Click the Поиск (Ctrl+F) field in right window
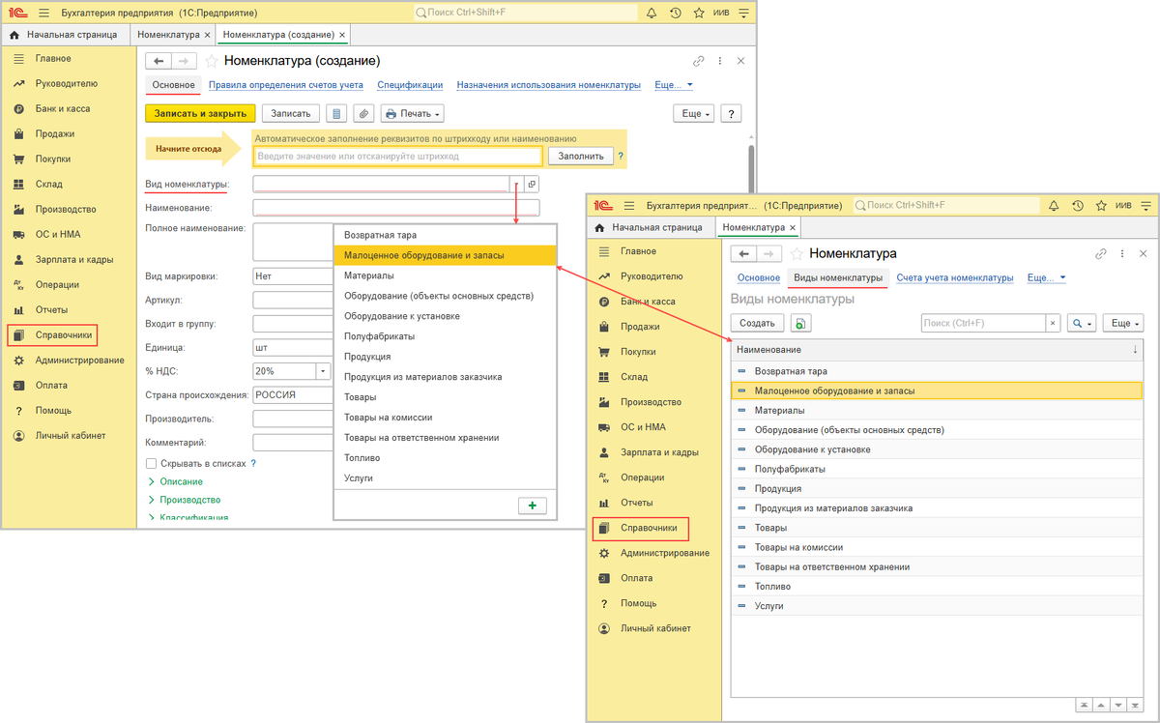1160x723 pixels. pos(984,323)
